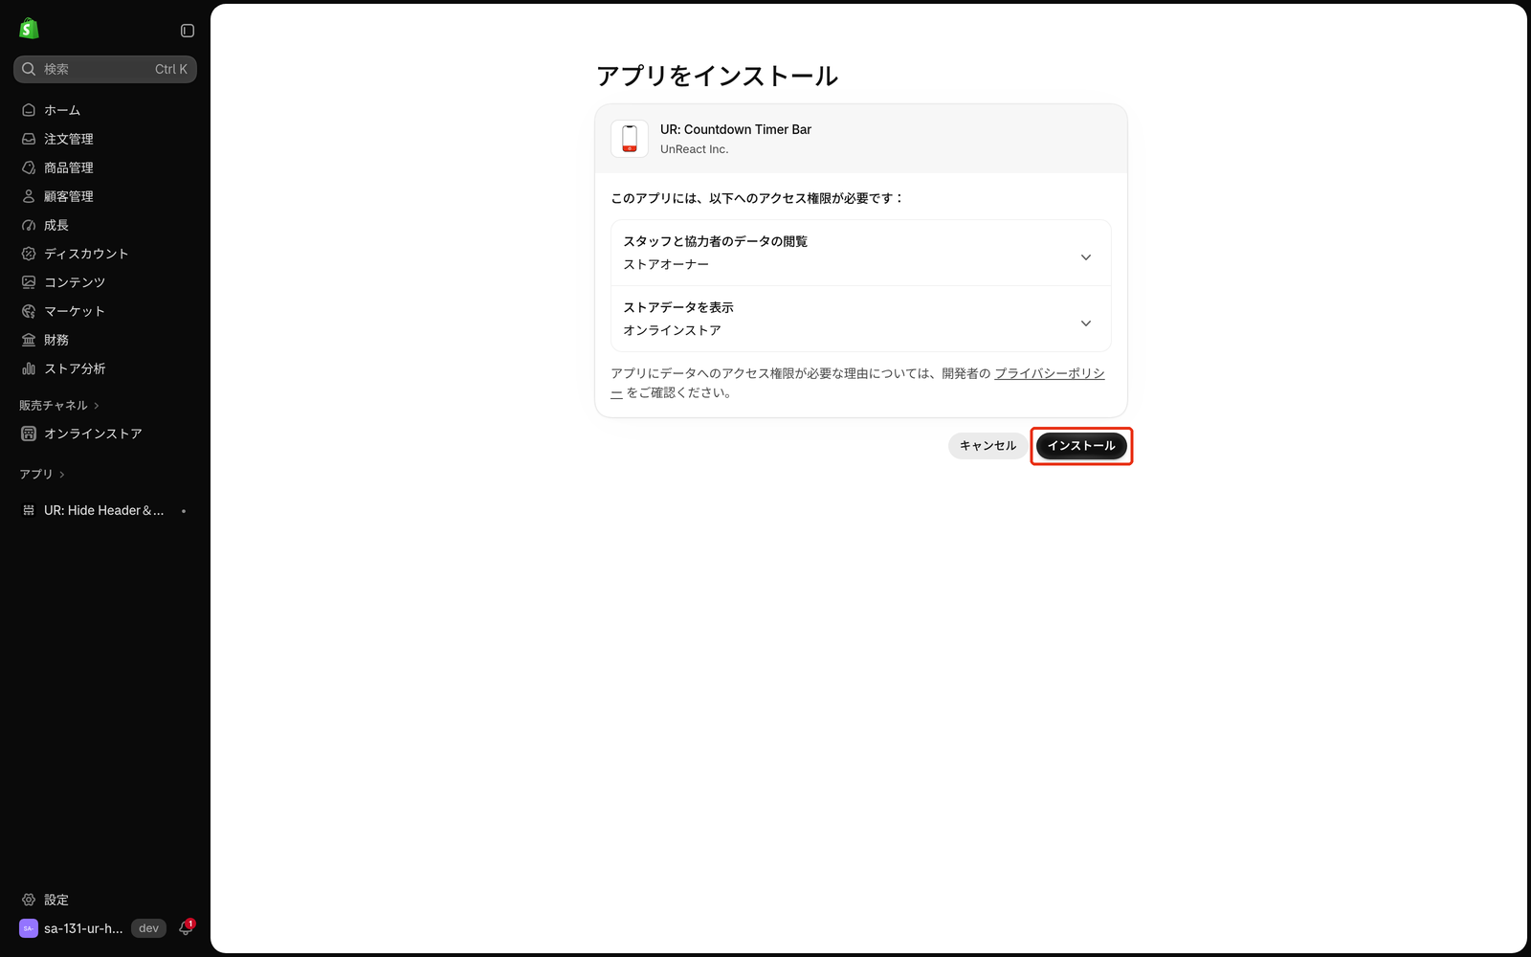
Task: Click the UR: Hide Header app icon
Action: point(29,510)
